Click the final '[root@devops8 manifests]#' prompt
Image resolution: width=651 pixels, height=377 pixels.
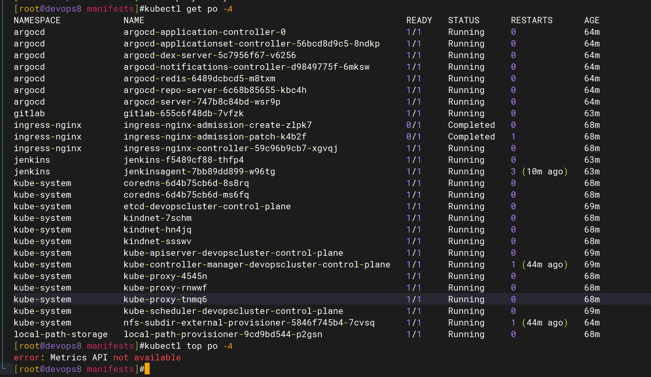pos(79,369)
